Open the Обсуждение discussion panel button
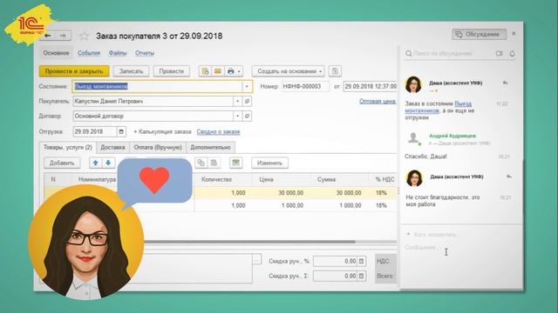 coord(479,35)
